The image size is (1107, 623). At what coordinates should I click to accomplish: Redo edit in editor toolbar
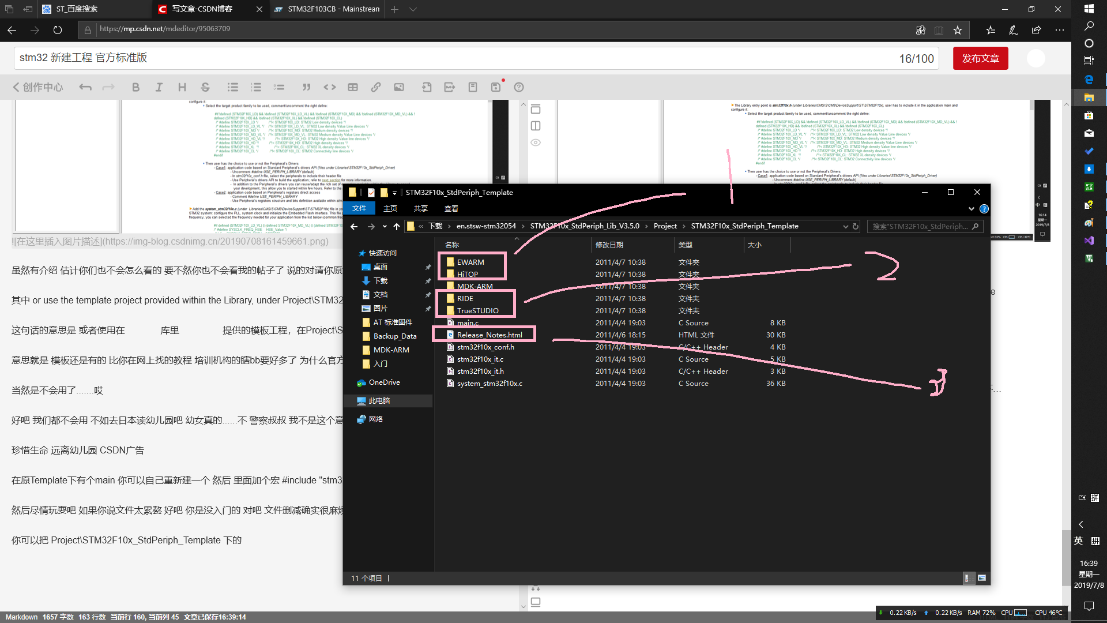coord(108,87)
